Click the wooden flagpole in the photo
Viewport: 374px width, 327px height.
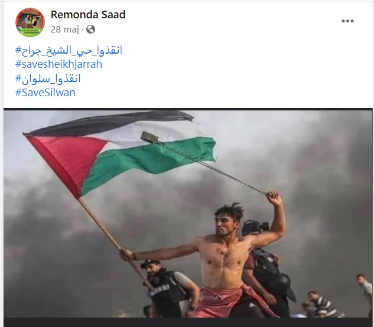116,243
